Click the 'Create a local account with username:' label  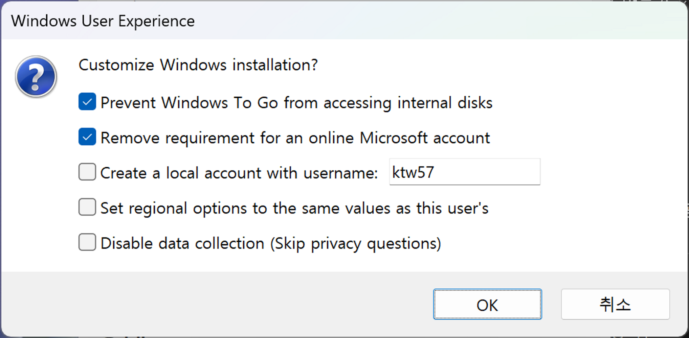tap(239, 173)
